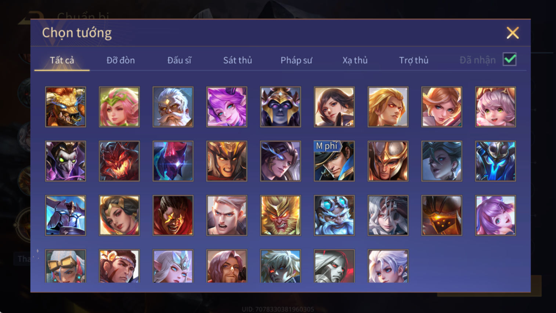Select the purple-haired fox girl hero
Screen dimensions: 556x313
point(227,107)
